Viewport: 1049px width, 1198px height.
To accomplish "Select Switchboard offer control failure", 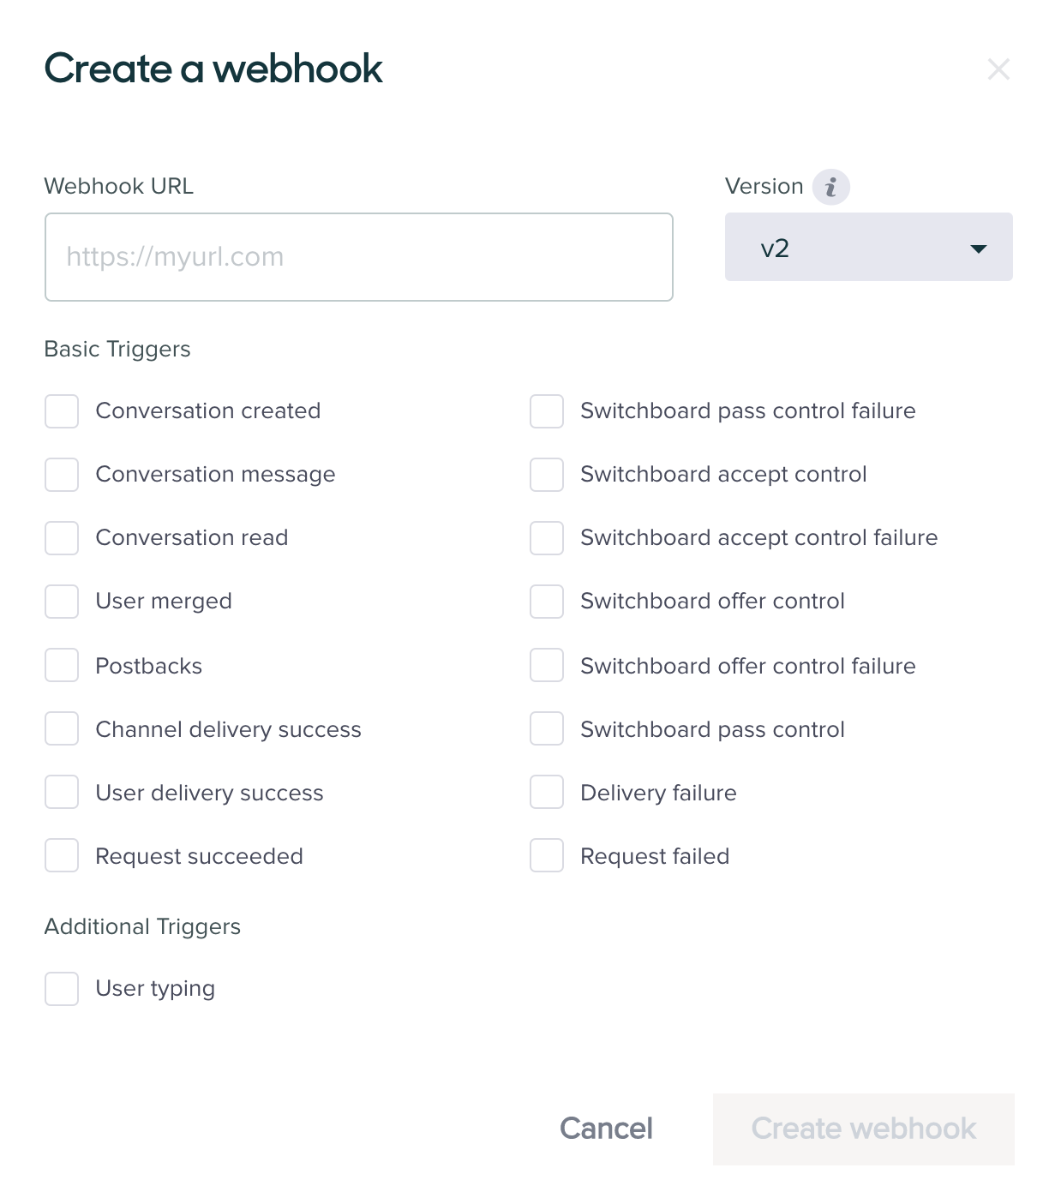I will tap(547, 666).
